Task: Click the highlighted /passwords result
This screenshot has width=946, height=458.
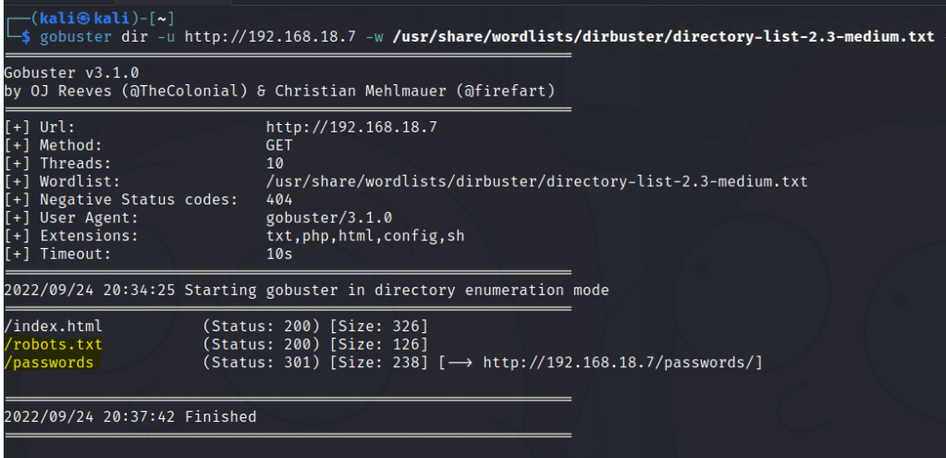Action: tap(49, 363)
